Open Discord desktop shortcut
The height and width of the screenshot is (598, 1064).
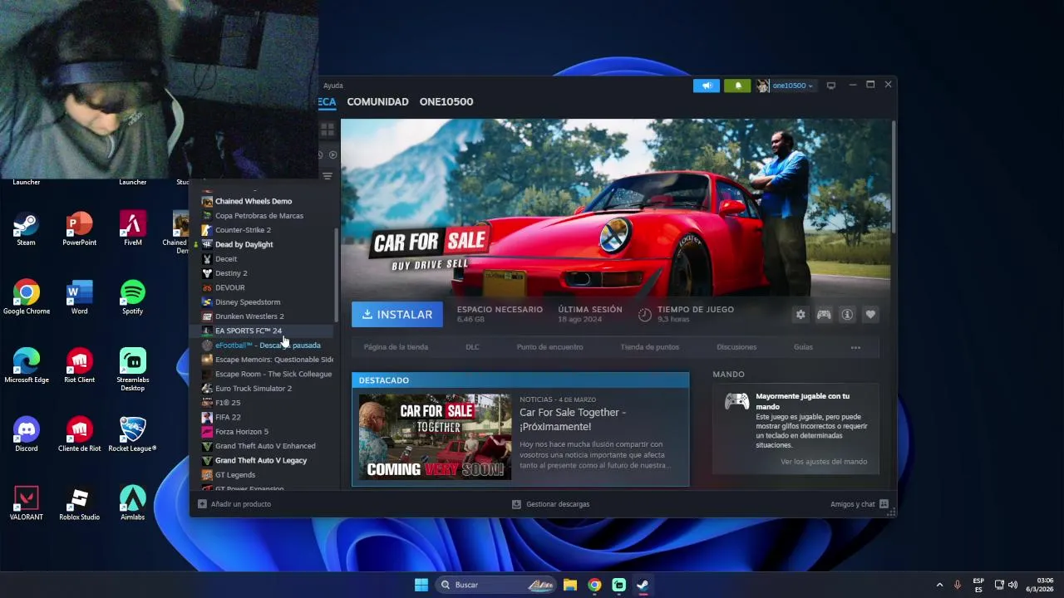coord(26,434)
